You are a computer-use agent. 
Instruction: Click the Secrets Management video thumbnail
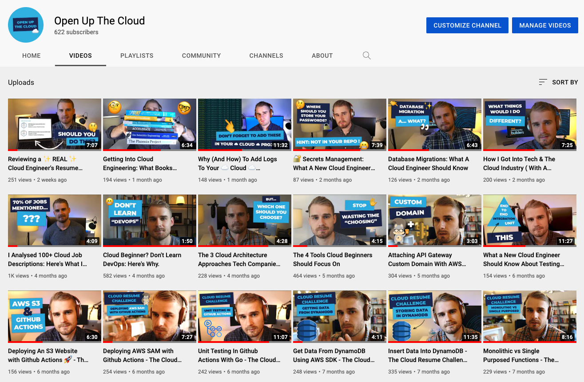pyautogui.click(x=339, y=124)
